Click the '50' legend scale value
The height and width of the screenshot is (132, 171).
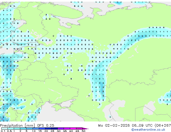pyautogui.click(x=83, y=131)
